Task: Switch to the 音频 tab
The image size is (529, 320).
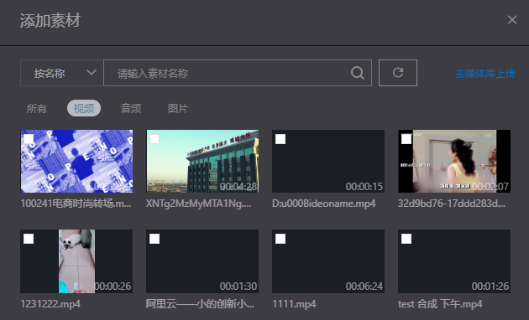Action: click(x=131, y=108)
